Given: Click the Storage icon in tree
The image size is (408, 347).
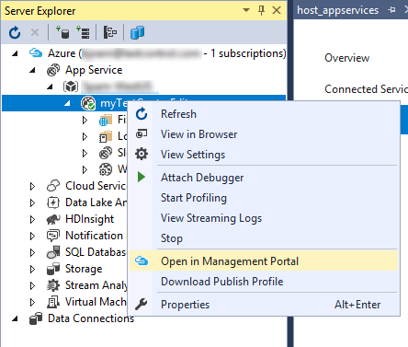Looking at the screenshot, I should pos(53,269).
